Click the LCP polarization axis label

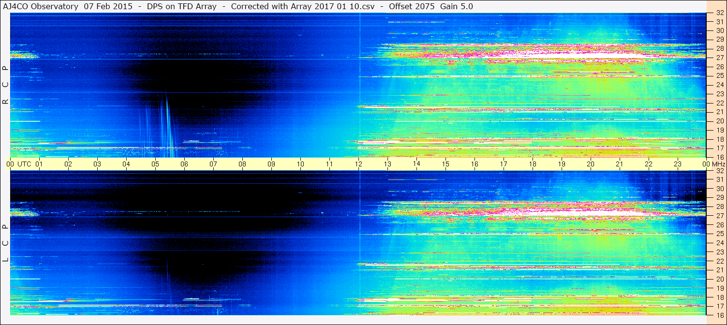click(5, 243)
